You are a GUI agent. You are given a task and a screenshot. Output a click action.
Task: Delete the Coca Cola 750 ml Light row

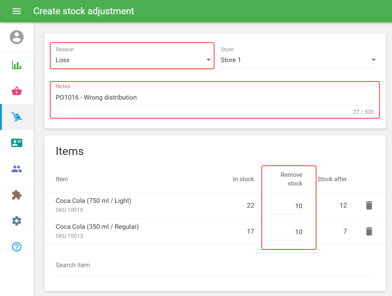369,205
